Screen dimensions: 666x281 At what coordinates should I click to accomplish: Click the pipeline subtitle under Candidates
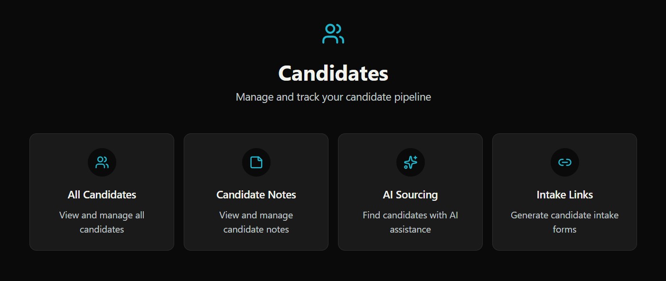click(333, 96)
